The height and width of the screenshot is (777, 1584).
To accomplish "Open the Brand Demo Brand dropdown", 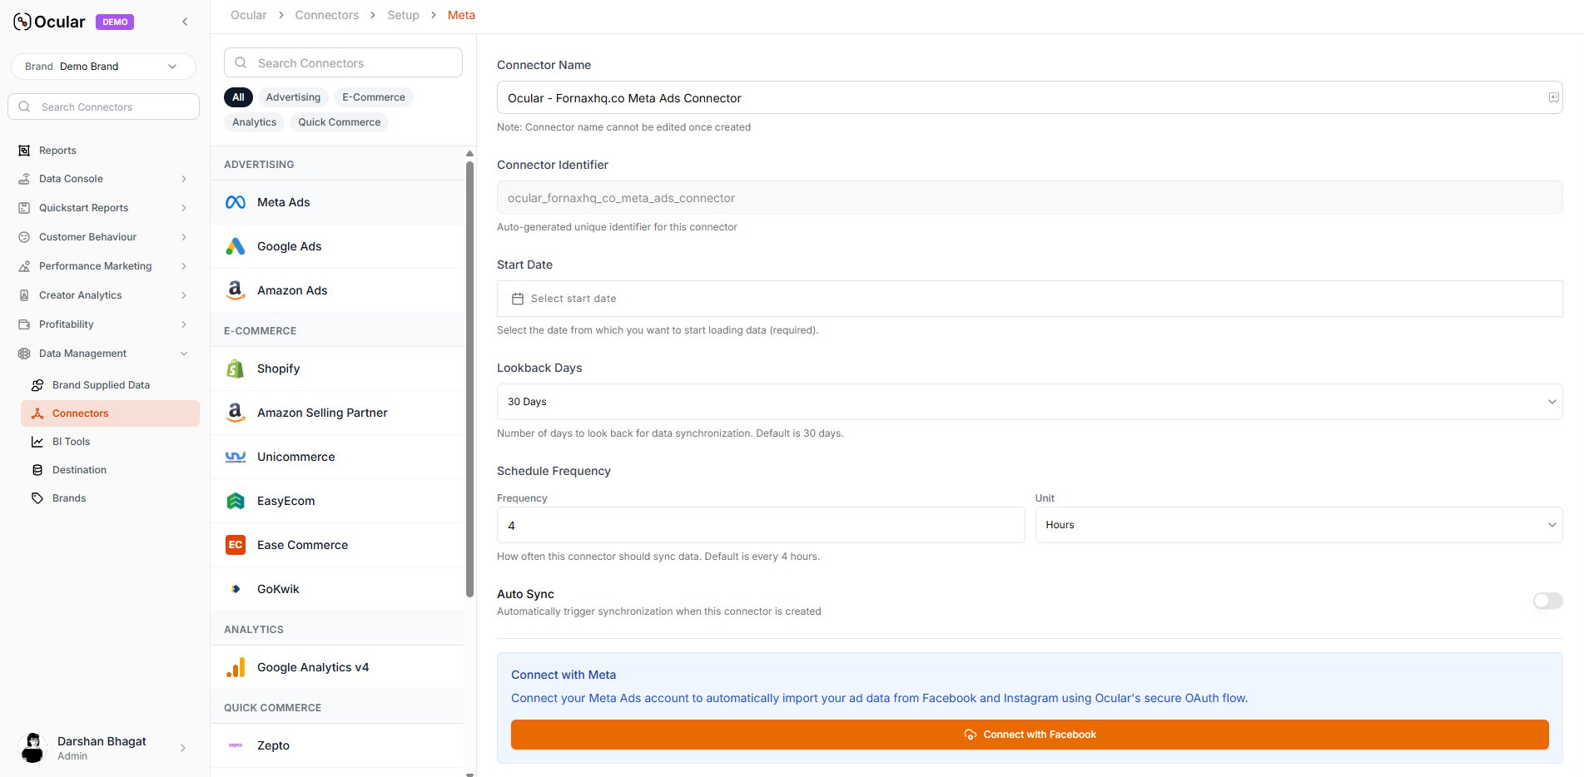I will [103, 67].
